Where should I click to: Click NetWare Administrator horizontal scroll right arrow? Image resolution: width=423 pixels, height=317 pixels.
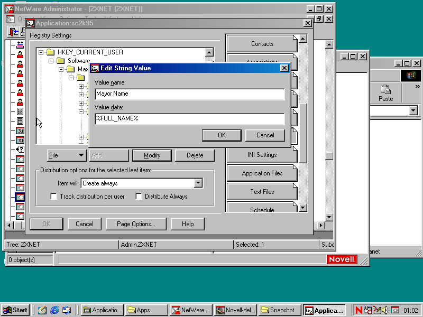click(x=321, y=225)
